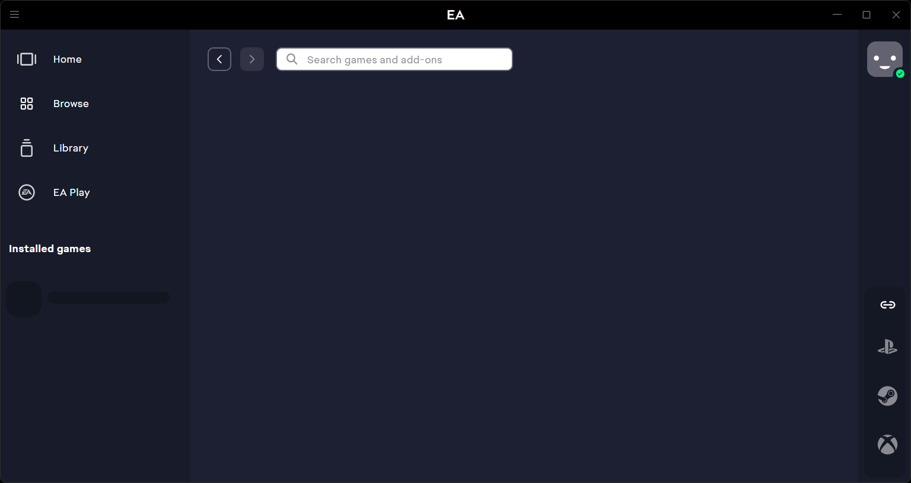Select the Steam account icon
Image resolution: width=911 pixels, height=483 pixels.
(887, 395)
